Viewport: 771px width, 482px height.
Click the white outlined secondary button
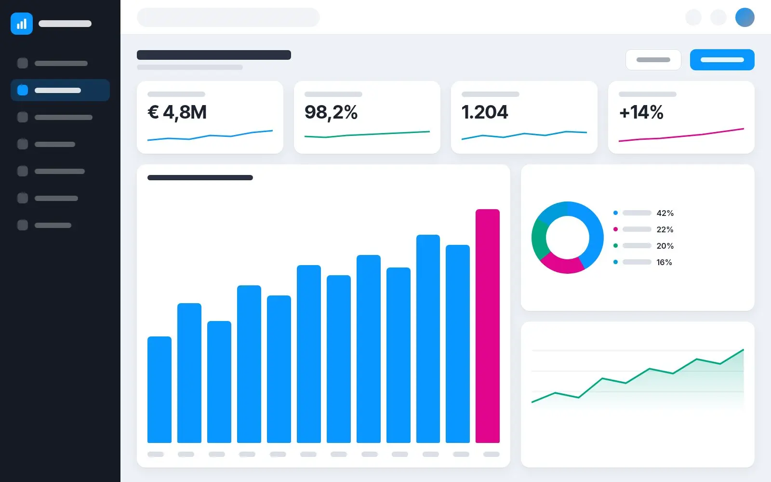653,60
